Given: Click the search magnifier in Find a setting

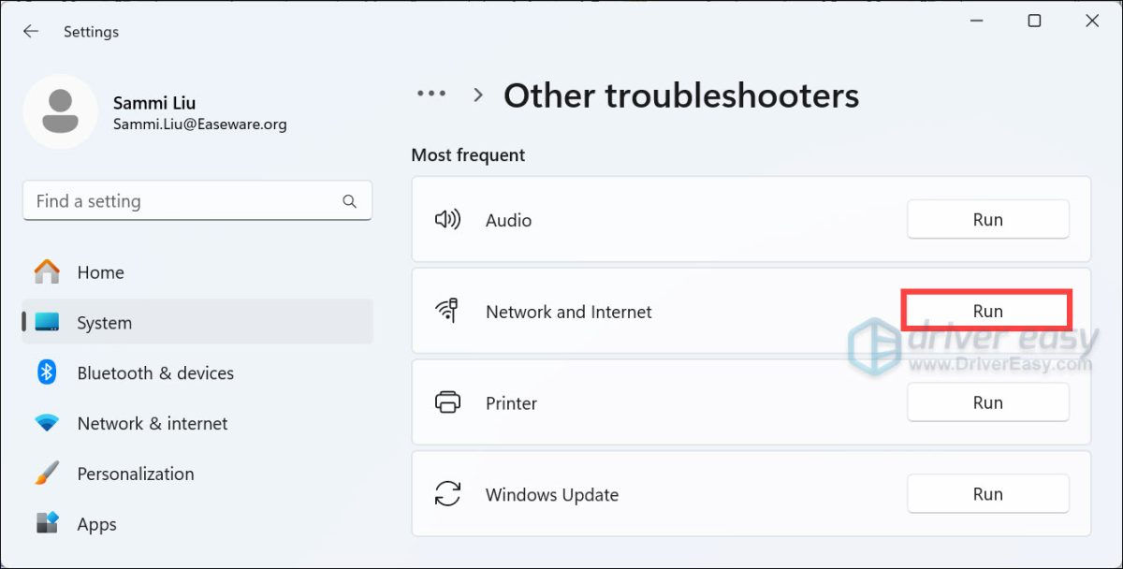Looking at the screenshot, I should click(349, 200).
